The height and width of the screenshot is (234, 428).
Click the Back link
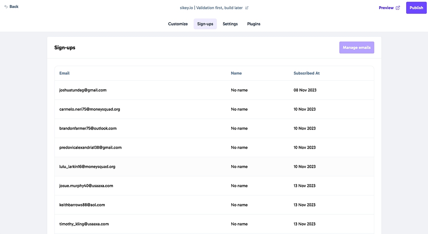coord(14,7)
